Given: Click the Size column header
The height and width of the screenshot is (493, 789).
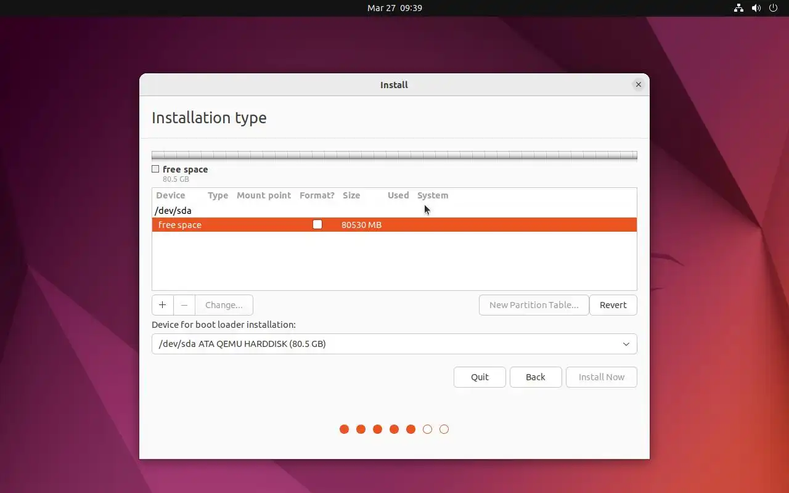Looking at the screenshot, I should [x=351, y=195].
